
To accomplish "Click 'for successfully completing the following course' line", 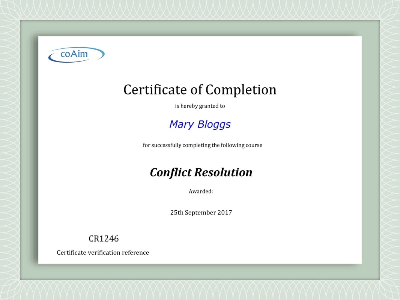I will [x=202, y=145].
